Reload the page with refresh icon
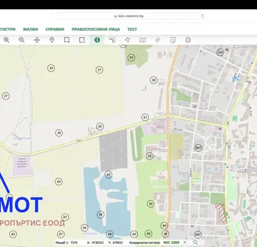 point(203,16)
